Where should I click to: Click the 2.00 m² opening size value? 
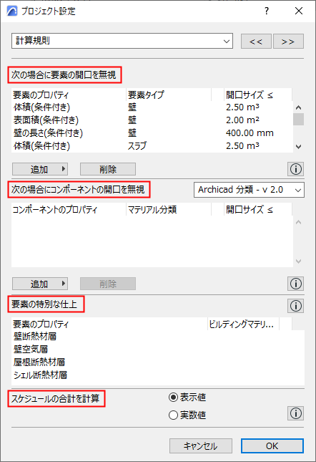point(242,120)
